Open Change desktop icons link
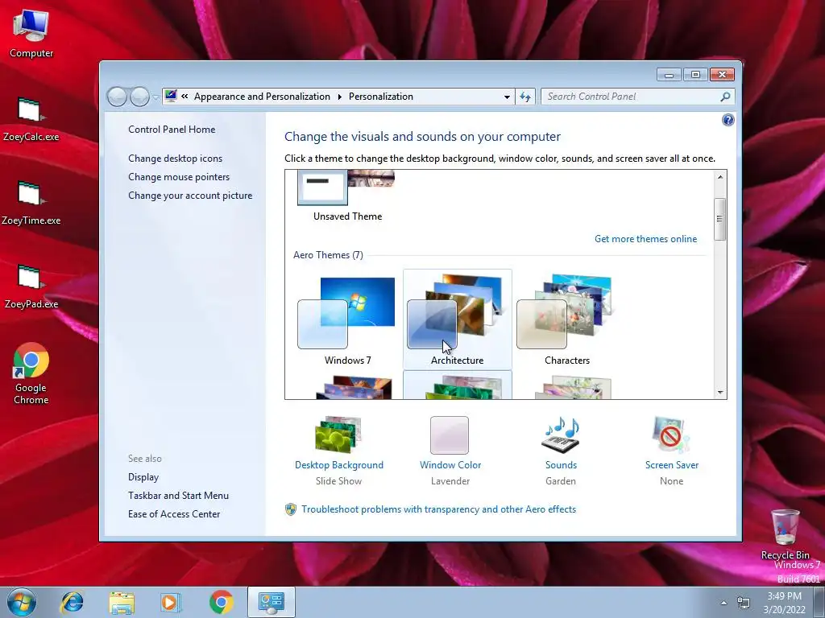 175,159
